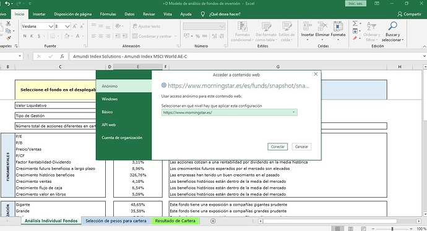Click the cell borders icon

(x=53, y=36)
